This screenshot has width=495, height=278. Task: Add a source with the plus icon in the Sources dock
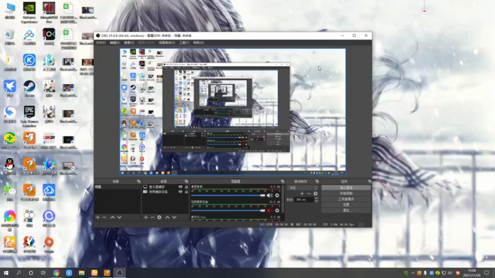(x=145, y=217)
